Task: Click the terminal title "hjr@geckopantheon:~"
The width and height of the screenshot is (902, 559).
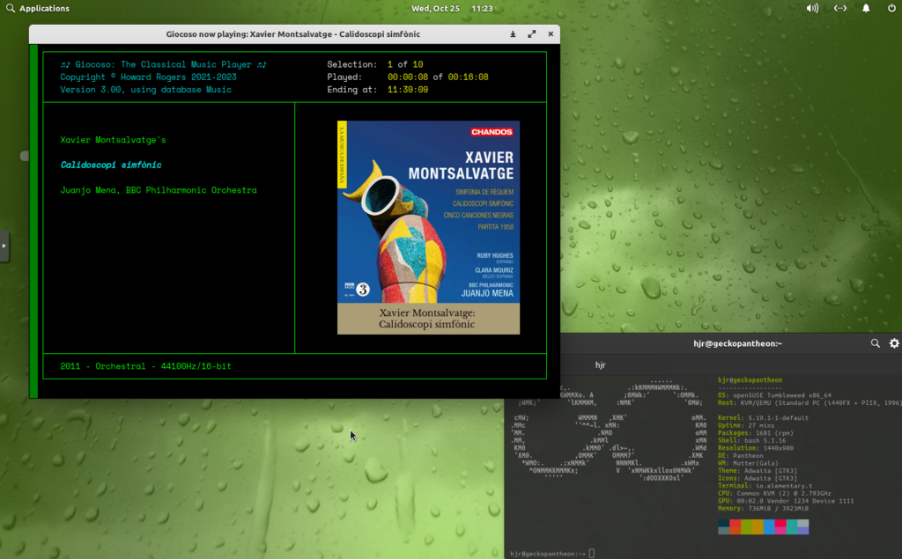Action: pos(737,343)
